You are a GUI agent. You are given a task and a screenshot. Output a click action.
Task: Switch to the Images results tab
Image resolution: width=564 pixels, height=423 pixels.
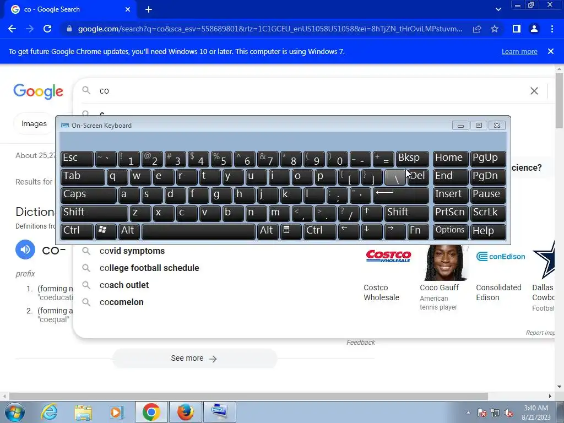[34, 124]
